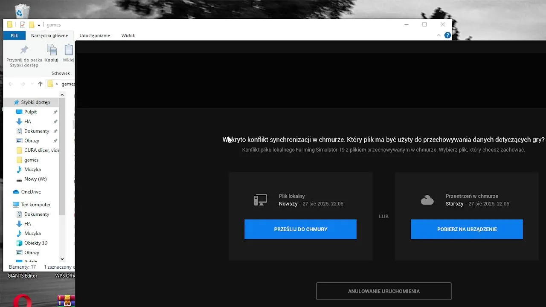Open the WinRAR desktop icon

[x=66, y=301]
